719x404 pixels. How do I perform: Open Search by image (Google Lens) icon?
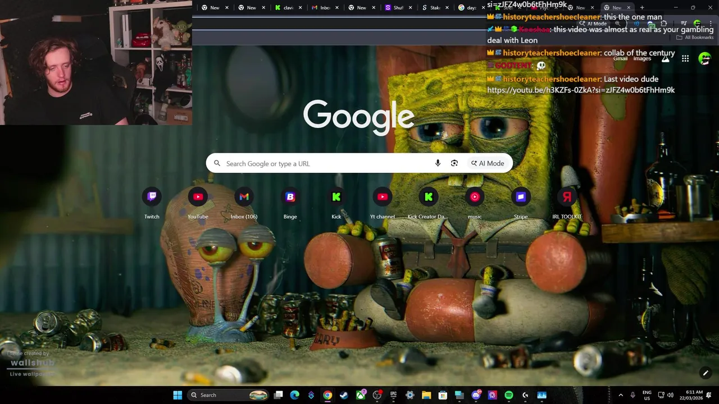[x=454, y=163]
